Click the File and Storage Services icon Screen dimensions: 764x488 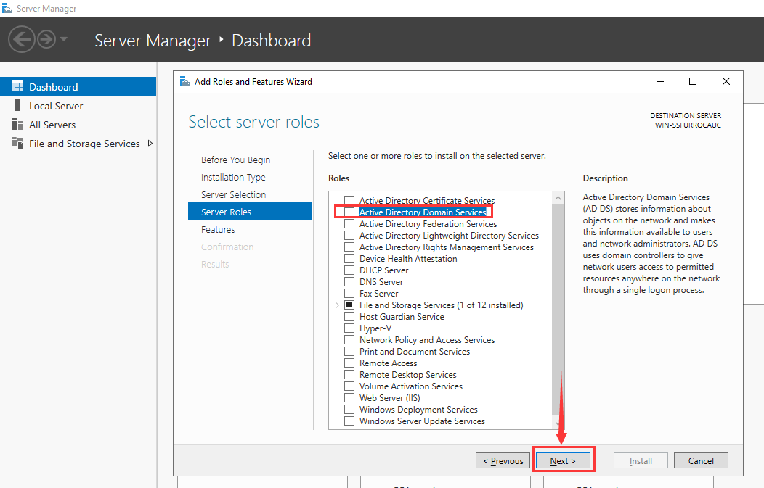(x=17, y=144)
